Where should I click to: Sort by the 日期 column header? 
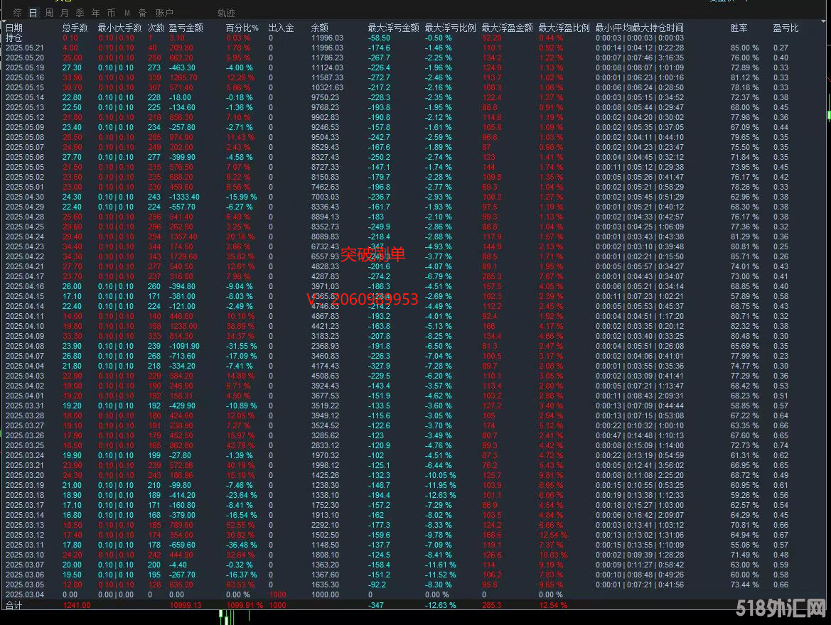pyautogui.click(x=14, y=28)
